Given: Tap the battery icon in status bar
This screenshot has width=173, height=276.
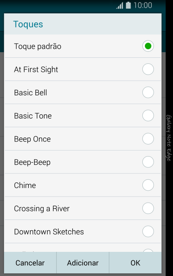Looking at the screenshot, I should pyautogui.click(x=128, y=5).
